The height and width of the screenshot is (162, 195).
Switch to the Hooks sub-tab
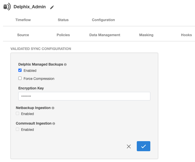pyautogui.click(x=186, y=35)
